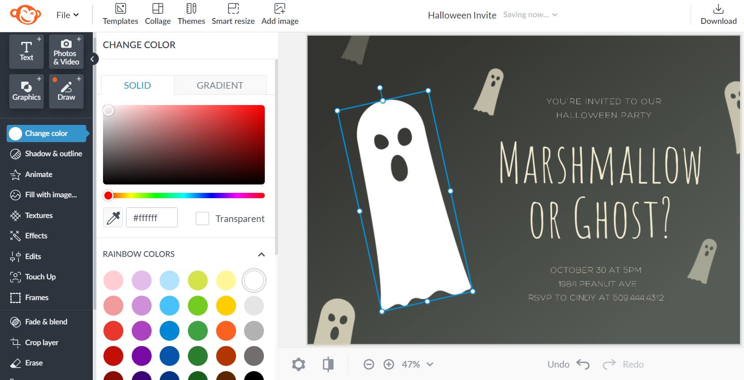Image resolution: width=744 pixels, height=380 pixels.
Task: Open the File menu dropdown
Action: [67, 15]
